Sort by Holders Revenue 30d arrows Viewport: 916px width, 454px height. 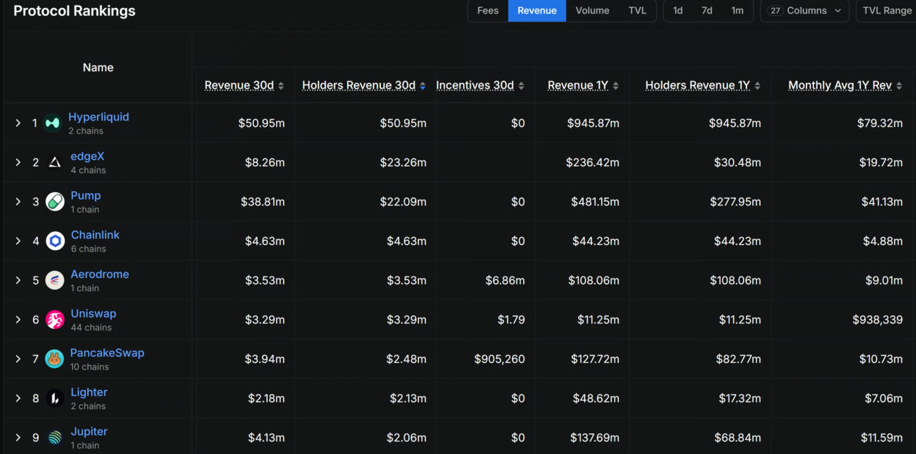[x=423, y=86]
